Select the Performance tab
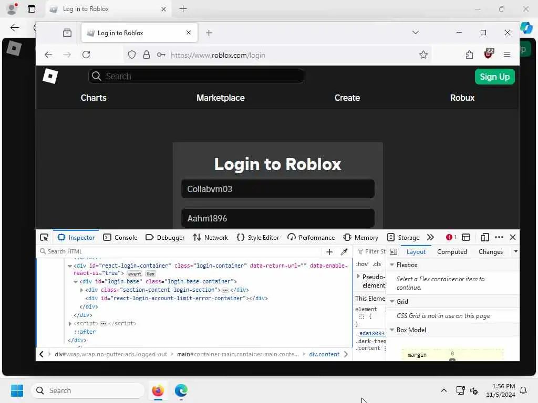The width and height of the screenshot is (538, 403). [x=311, y=238]
